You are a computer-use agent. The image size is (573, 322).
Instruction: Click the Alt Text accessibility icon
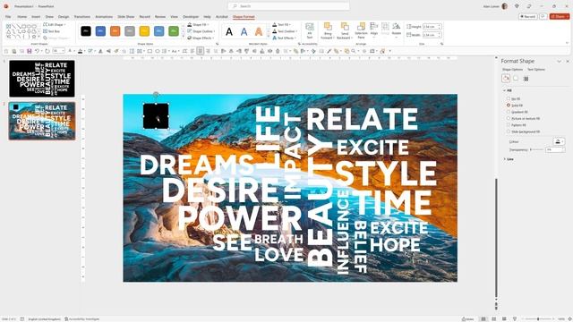click(x=310, y=30)
